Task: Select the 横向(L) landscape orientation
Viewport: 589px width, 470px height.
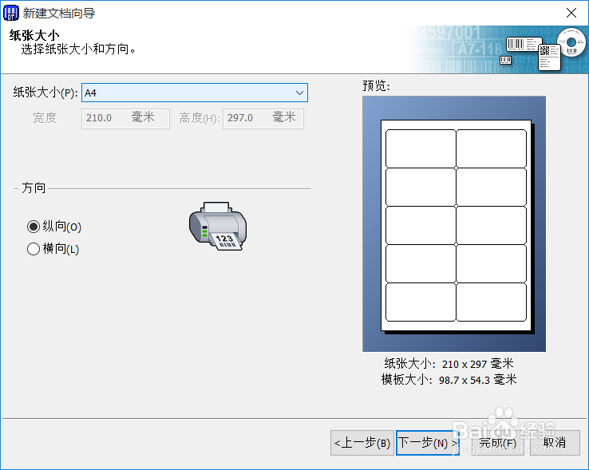Action: coord(53,249)
